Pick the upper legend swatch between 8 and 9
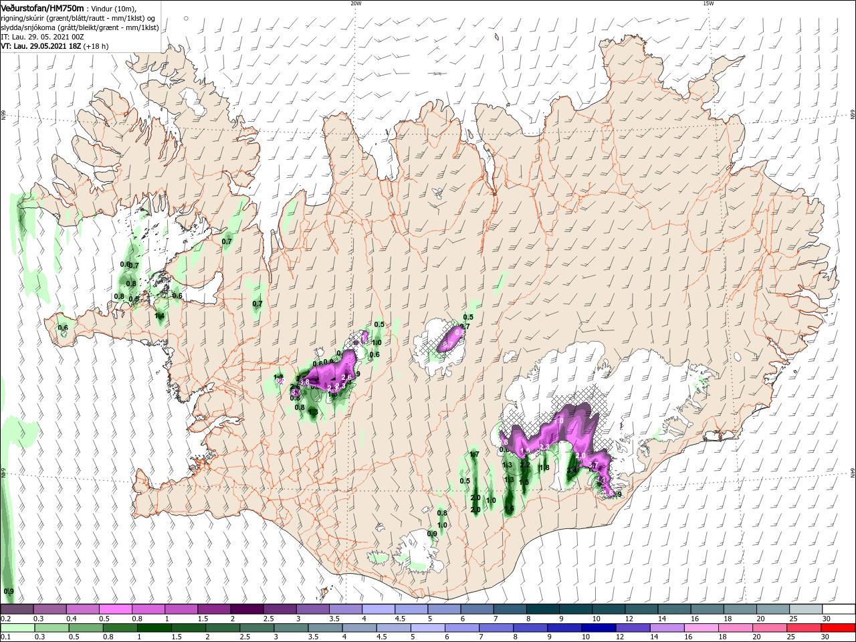856x642 pixels. (x=542, y=609)
